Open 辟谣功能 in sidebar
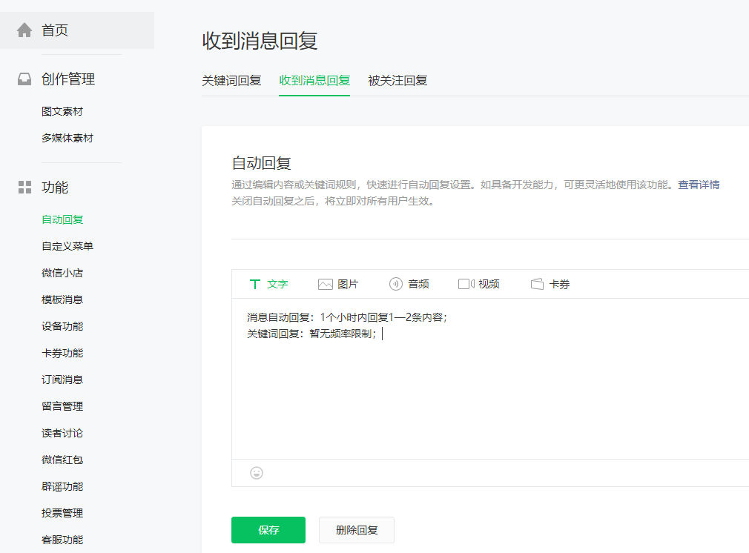749x553 pixels. [x=62, y=486]
